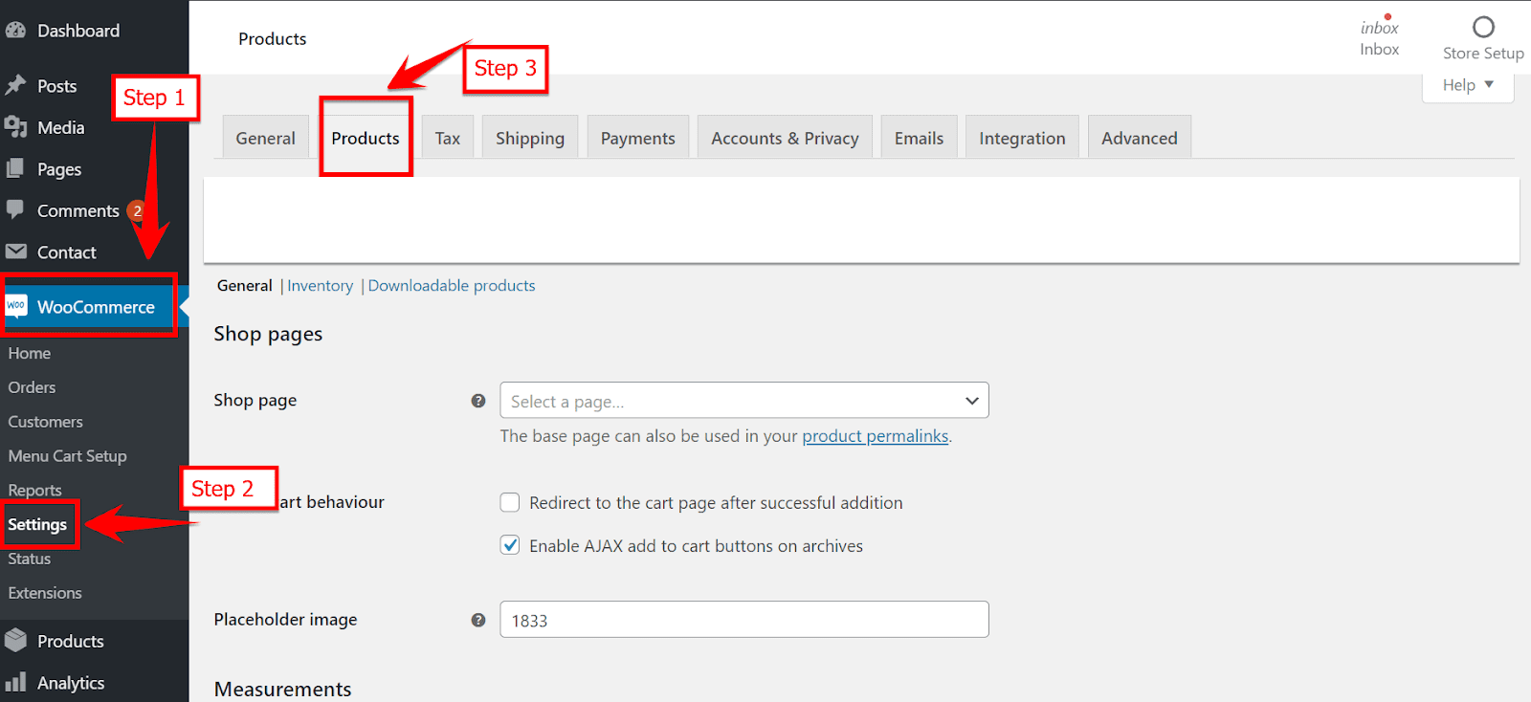
Task: Click the Media library icon
Action: point(15,127)
